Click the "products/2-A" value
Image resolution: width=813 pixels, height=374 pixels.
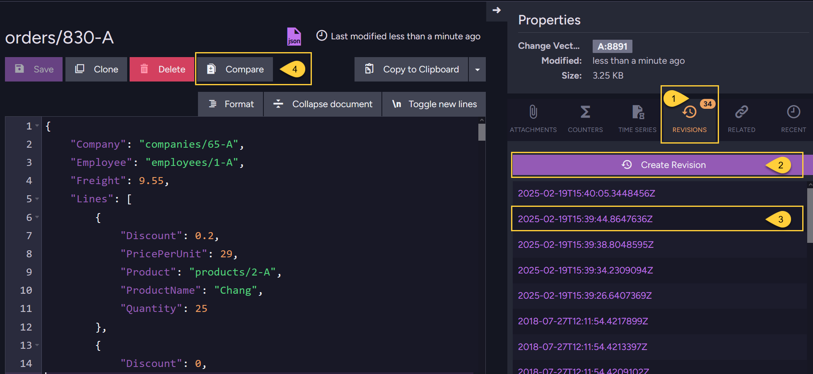pyautogui.click(x=233, y=272)
